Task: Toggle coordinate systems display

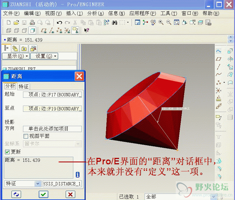Action: (x=67, y=30)
